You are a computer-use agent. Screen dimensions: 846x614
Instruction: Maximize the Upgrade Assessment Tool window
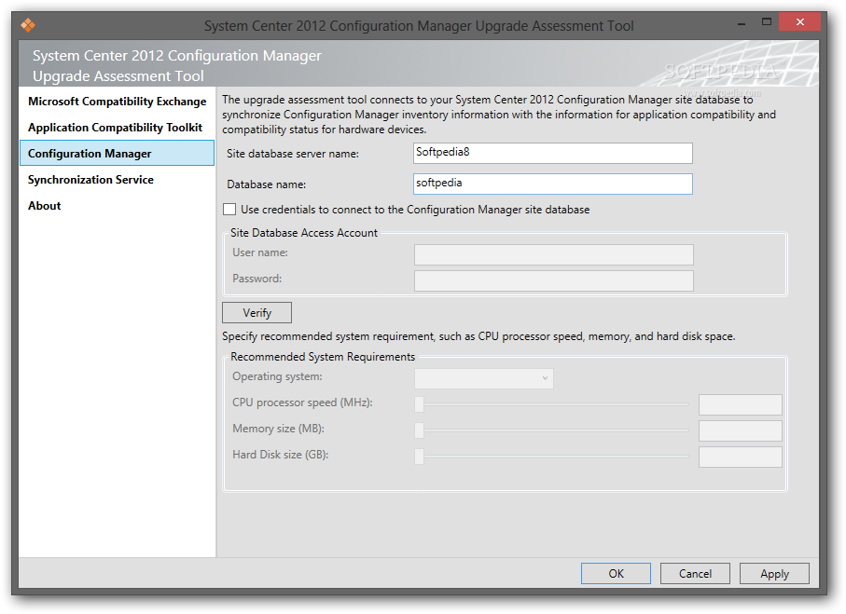767,20
